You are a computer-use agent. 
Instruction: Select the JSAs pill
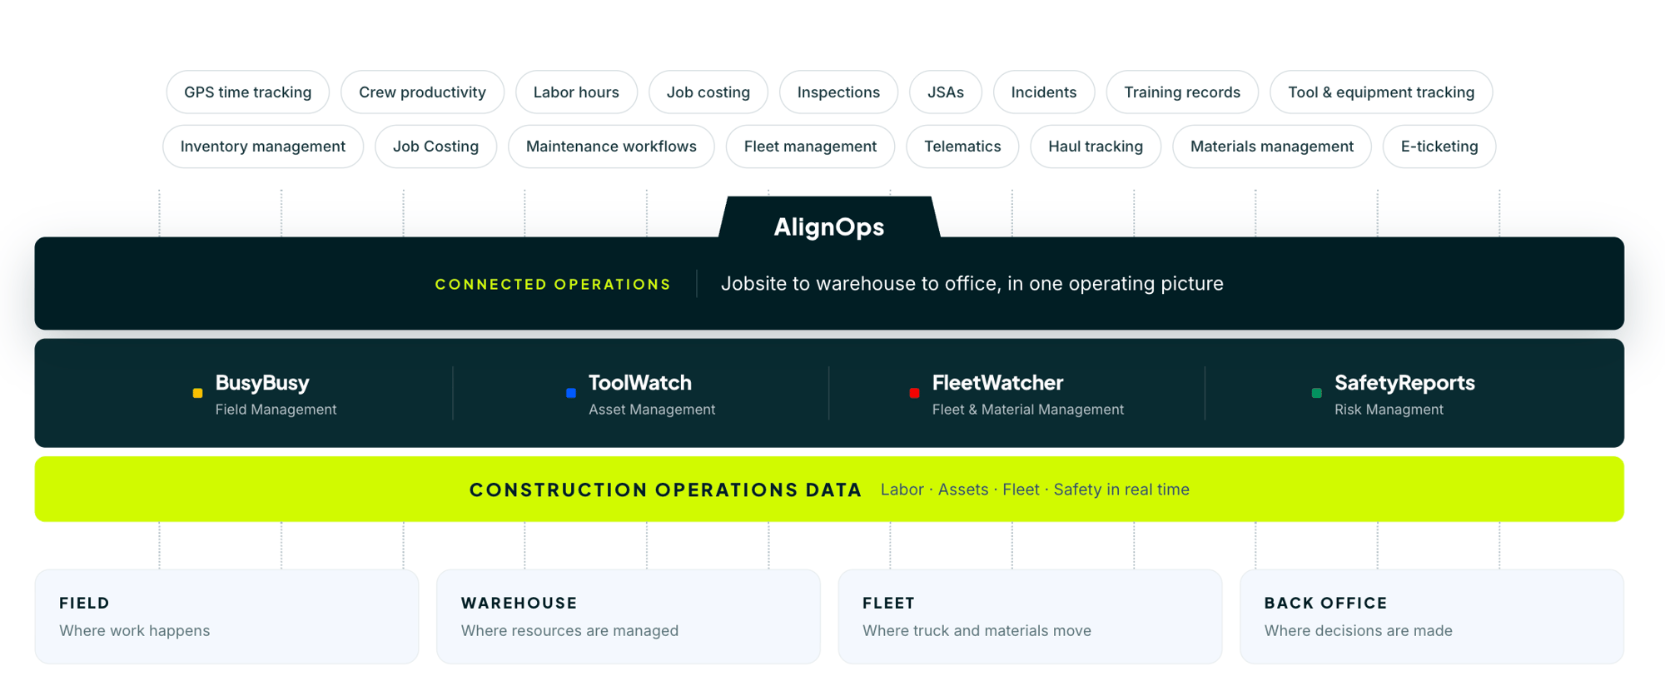coord(946,92)
